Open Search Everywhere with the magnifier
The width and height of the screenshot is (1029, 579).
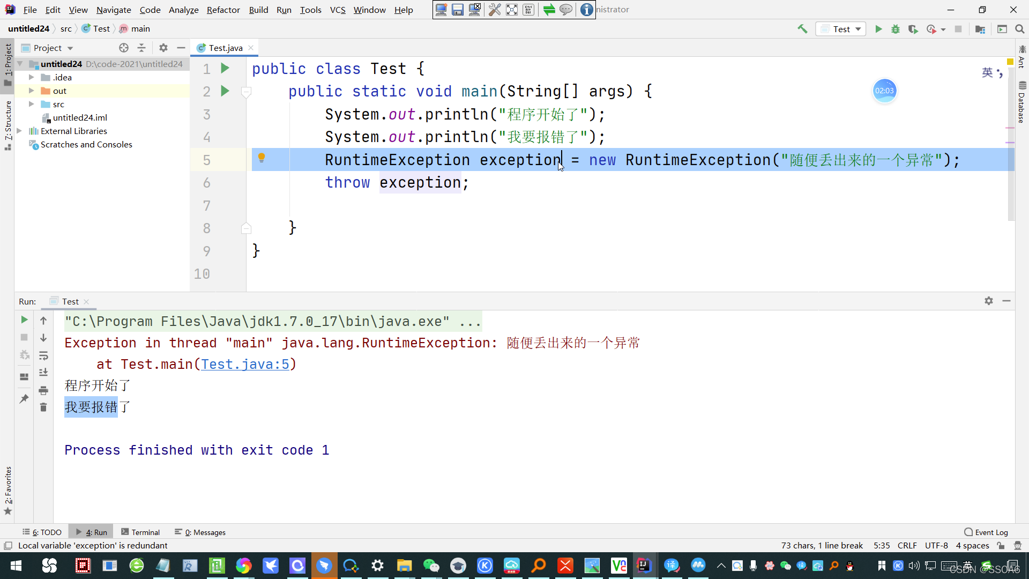1020,29
